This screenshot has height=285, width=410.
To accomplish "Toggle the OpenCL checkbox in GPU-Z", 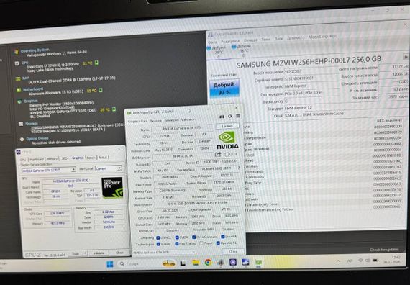I will coord(158,238).
